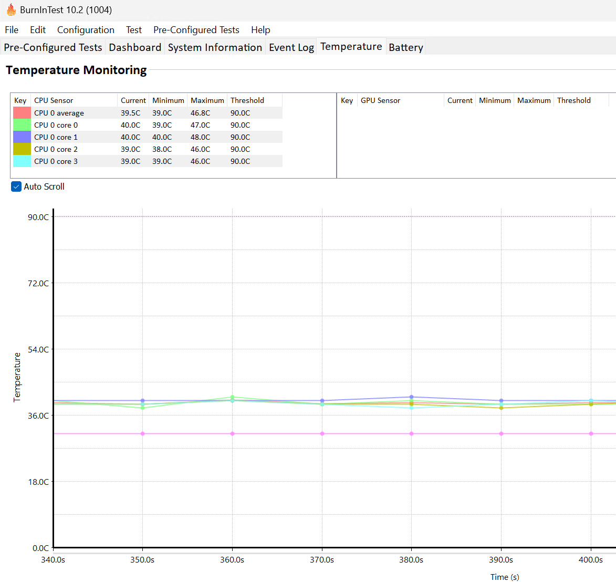The image size is (616, 582).
Task: Open the File menu
Action: pos(12,30)
